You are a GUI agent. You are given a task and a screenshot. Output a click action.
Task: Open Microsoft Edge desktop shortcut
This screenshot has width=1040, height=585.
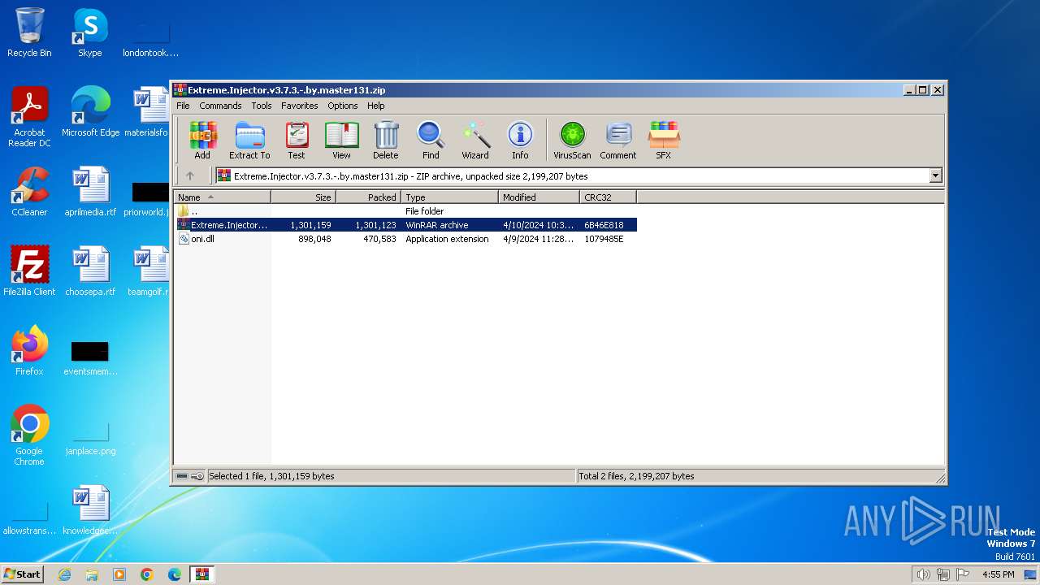[x=90, y=112]
